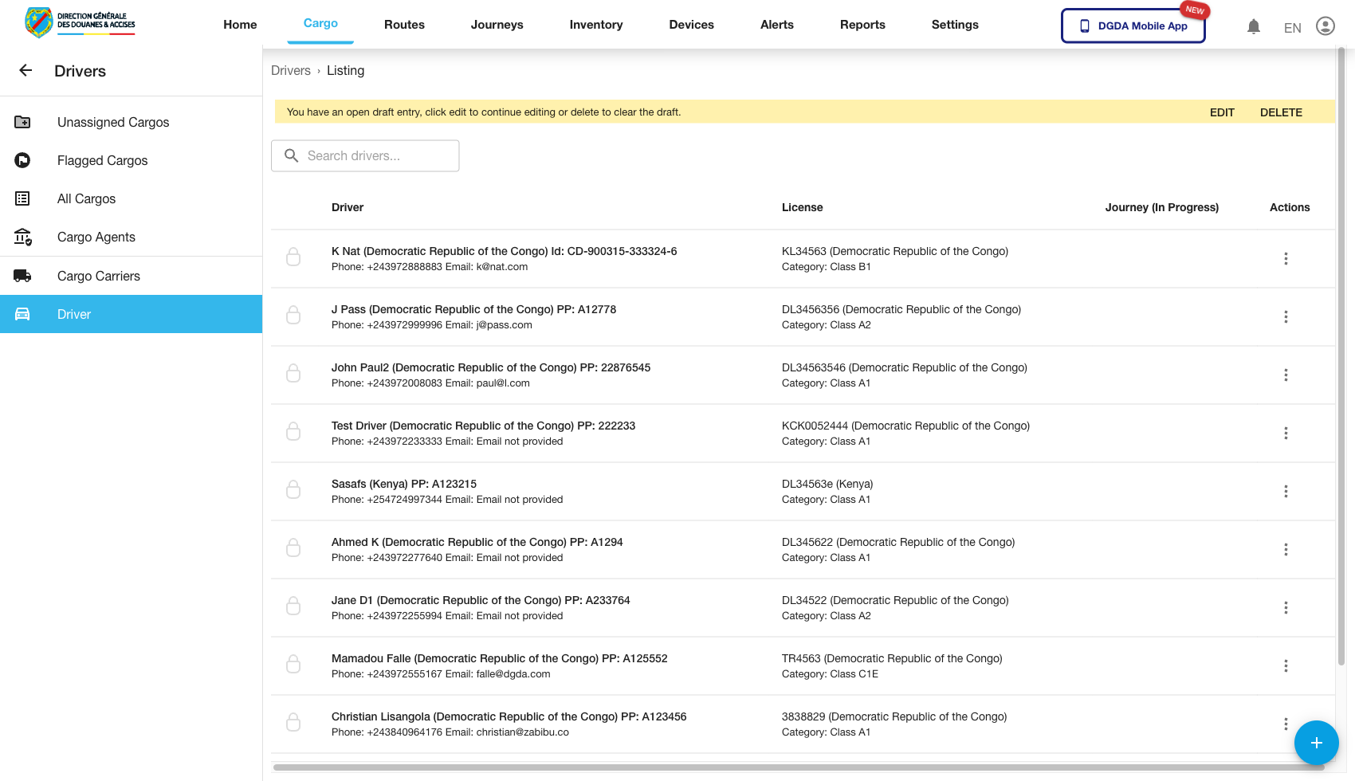Add a new driver with plus button

coord(1316,743)
